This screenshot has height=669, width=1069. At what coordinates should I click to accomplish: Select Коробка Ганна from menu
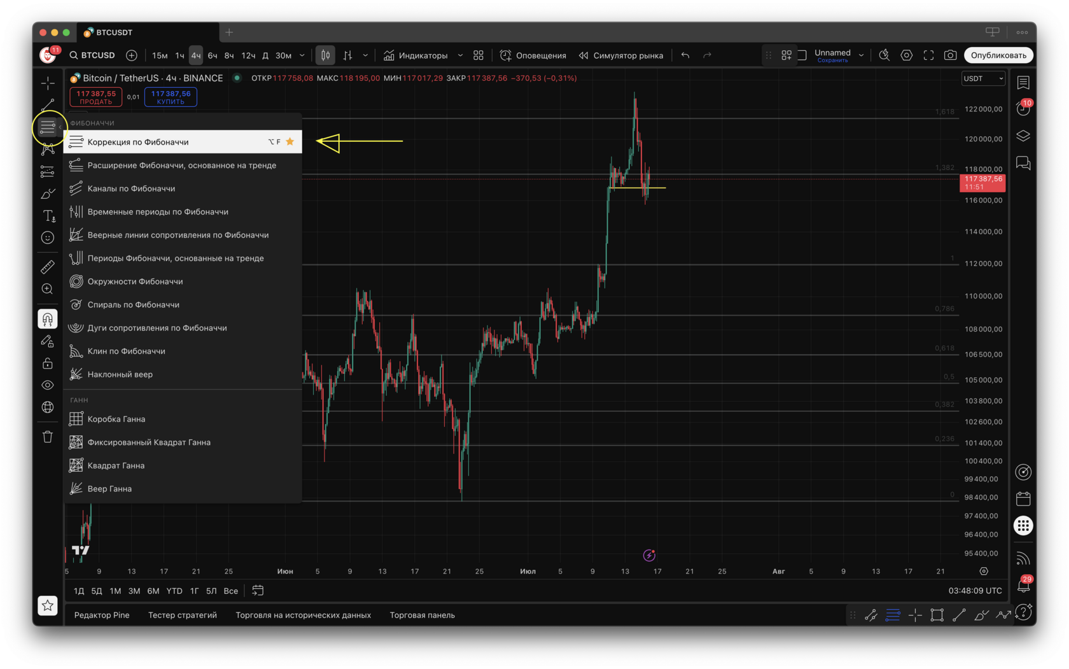point(183,419)
